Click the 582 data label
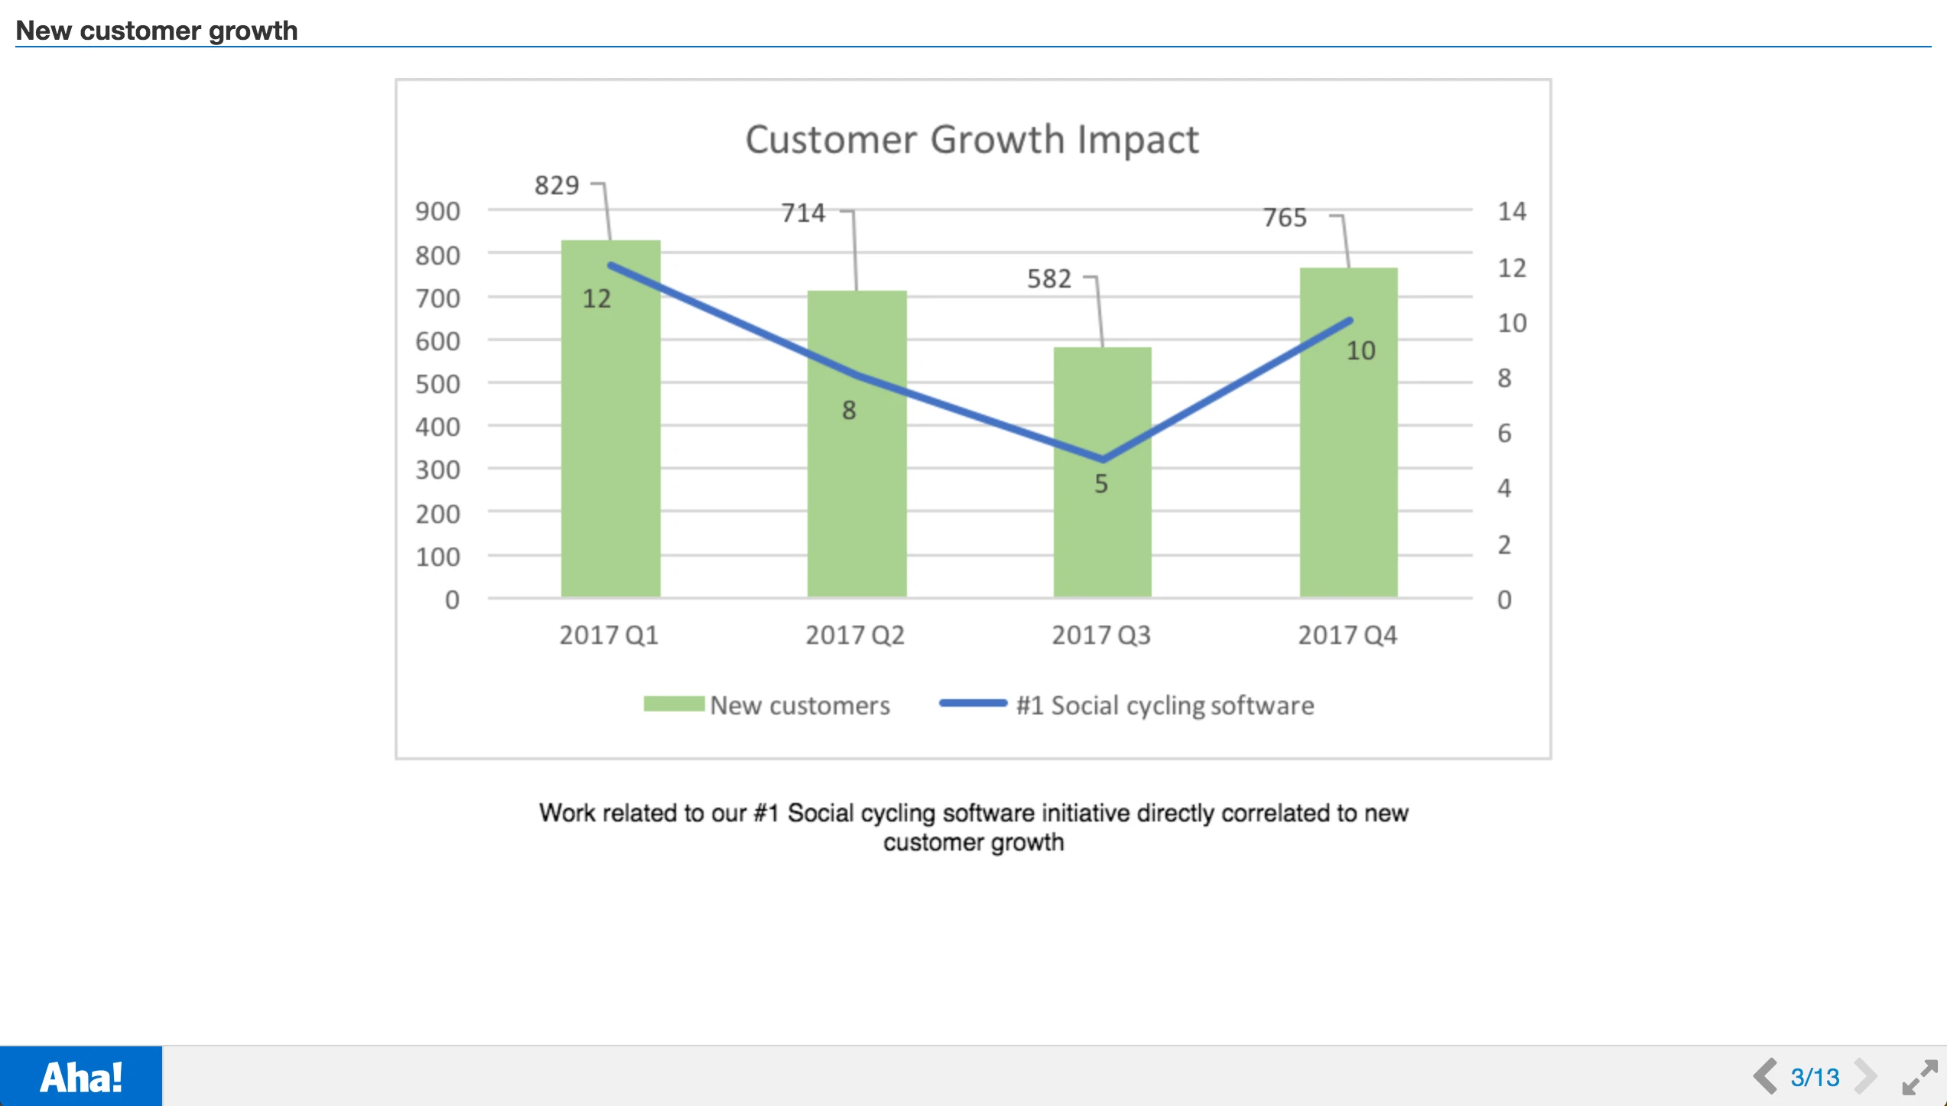 click(1049, 278)
